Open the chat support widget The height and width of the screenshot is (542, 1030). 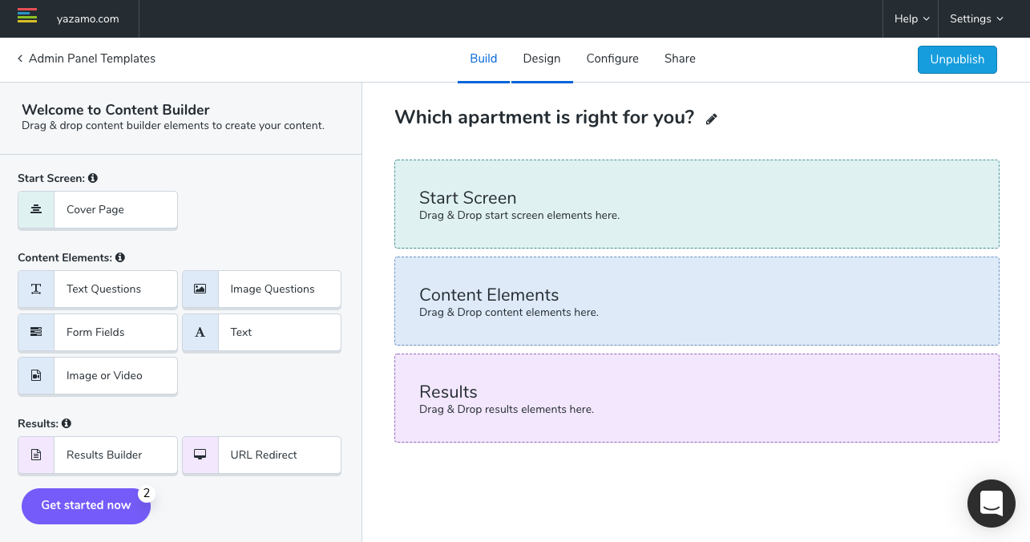point(992,504)
